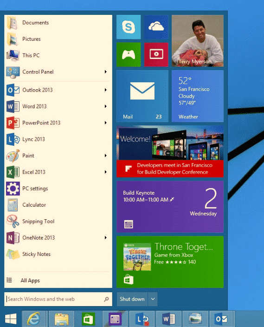The image size is (264, 327).
Task: Click the Snipping Tool scissors icon
Action: click(13, 222)
